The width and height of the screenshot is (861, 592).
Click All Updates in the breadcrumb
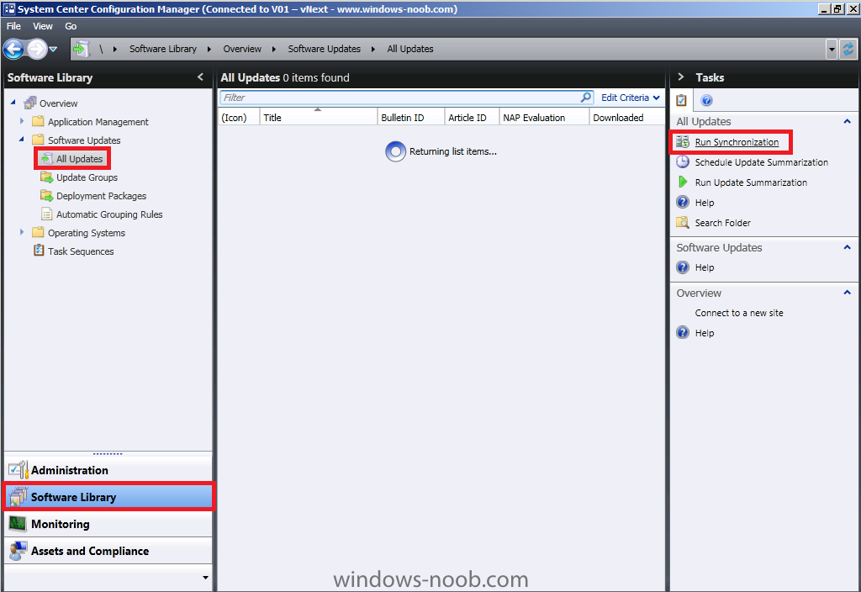click(x=410, y=49)
